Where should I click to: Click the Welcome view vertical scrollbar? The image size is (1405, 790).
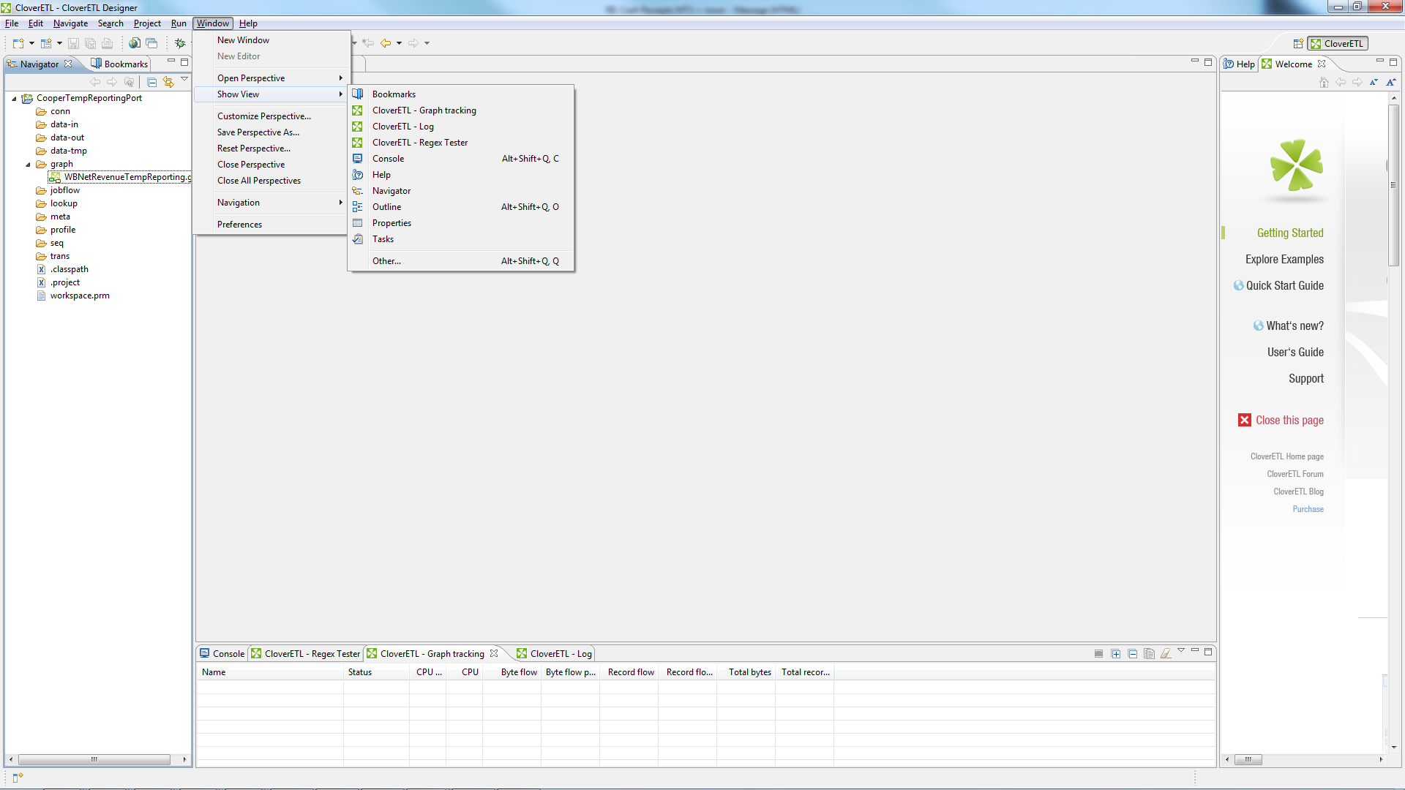pyautogui.click(x=1393, y=187)
